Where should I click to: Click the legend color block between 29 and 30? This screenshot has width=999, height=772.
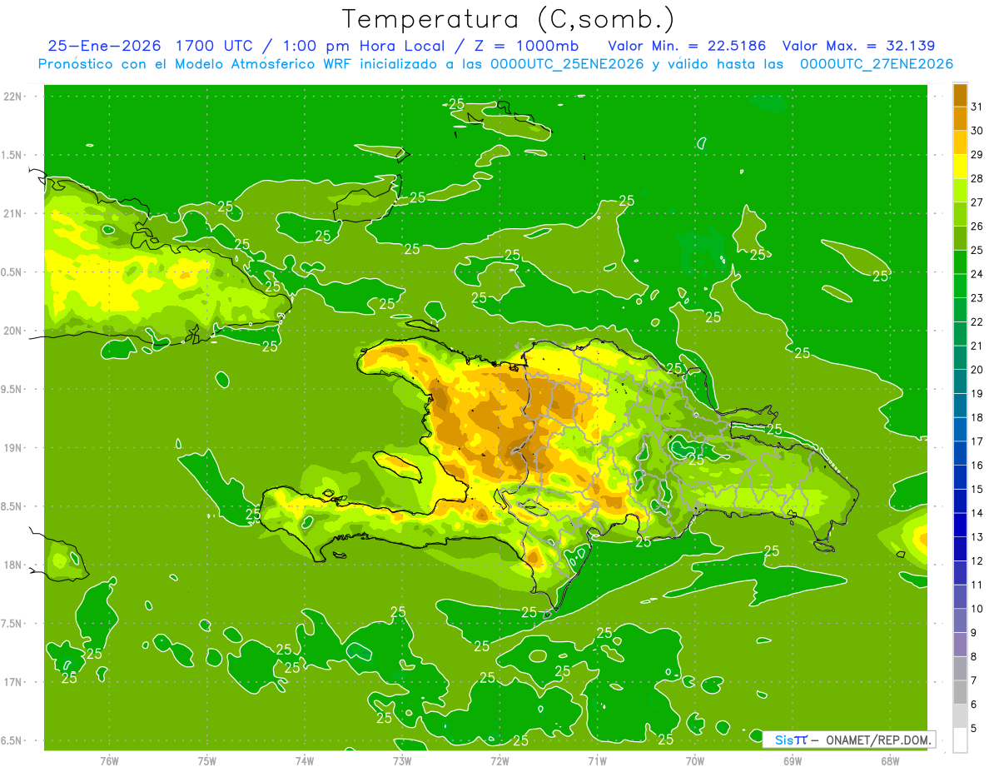pos(960,142)
